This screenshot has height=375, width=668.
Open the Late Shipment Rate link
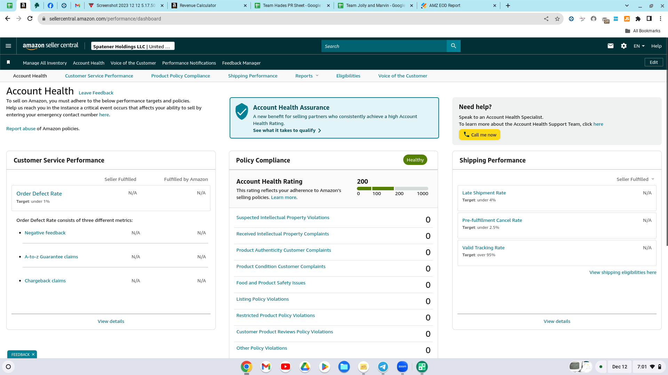pyautogui.click(x=484, y=193)
